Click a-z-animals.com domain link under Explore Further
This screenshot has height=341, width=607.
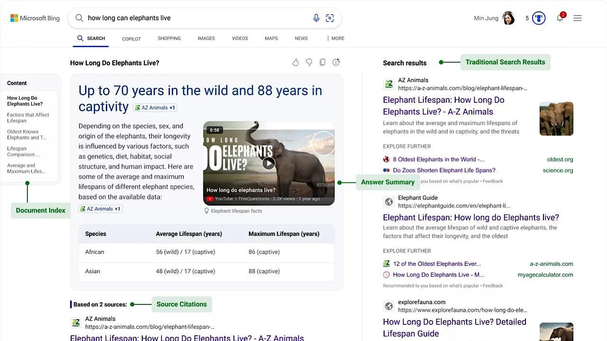click(552, 264)
